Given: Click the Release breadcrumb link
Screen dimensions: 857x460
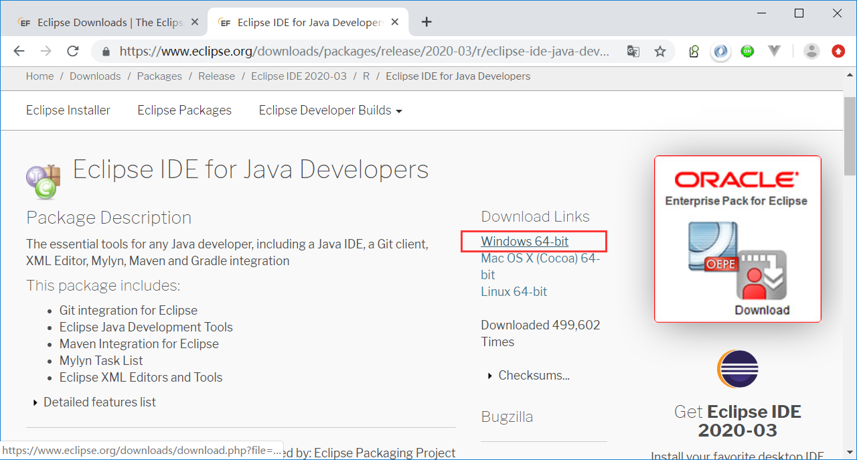Looking at the screenshot, I should tap(216, 76).
